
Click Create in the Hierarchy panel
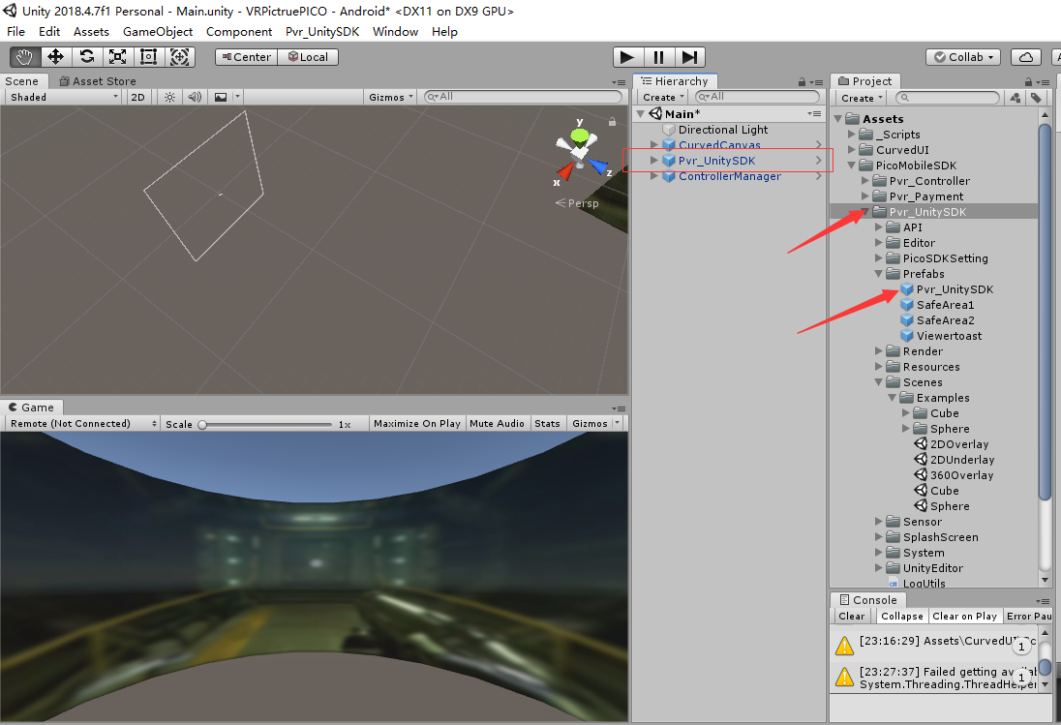661,97
